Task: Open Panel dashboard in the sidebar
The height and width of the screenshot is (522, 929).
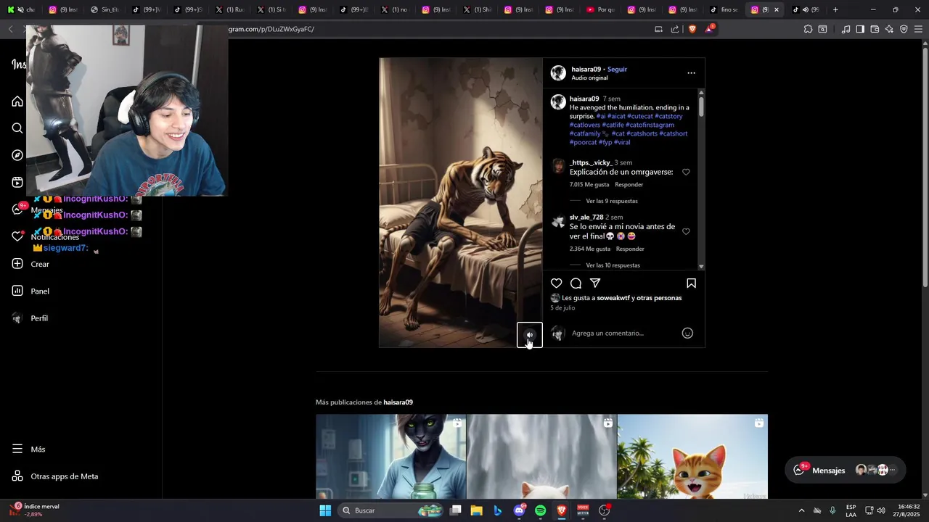Action: pyautogui.click(x=30, y=291)
